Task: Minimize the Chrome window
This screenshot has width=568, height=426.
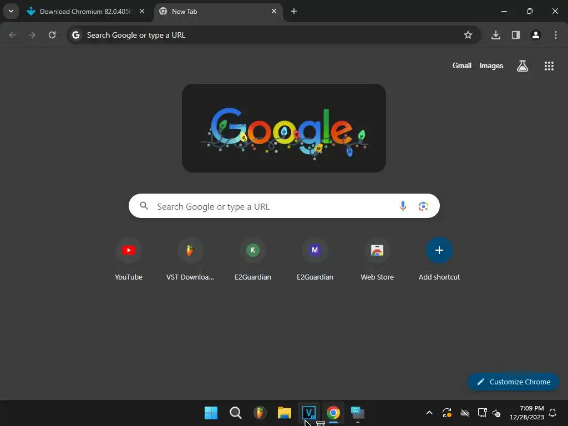Action: [x=504, y=11]
